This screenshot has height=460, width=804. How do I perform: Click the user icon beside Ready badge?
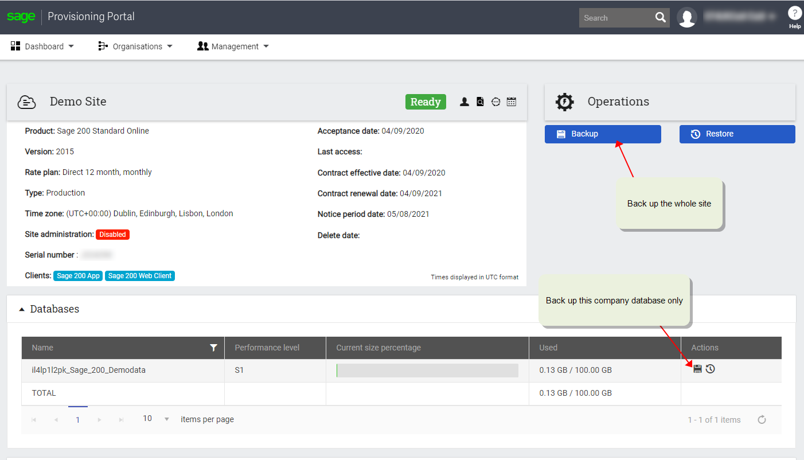(x=465, y=102)
